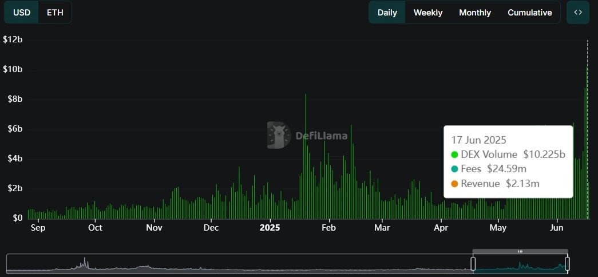Click the tallest late-January volume bar
Image resolution: width=598 pixels, height=277 pixels.
(306, 156)
